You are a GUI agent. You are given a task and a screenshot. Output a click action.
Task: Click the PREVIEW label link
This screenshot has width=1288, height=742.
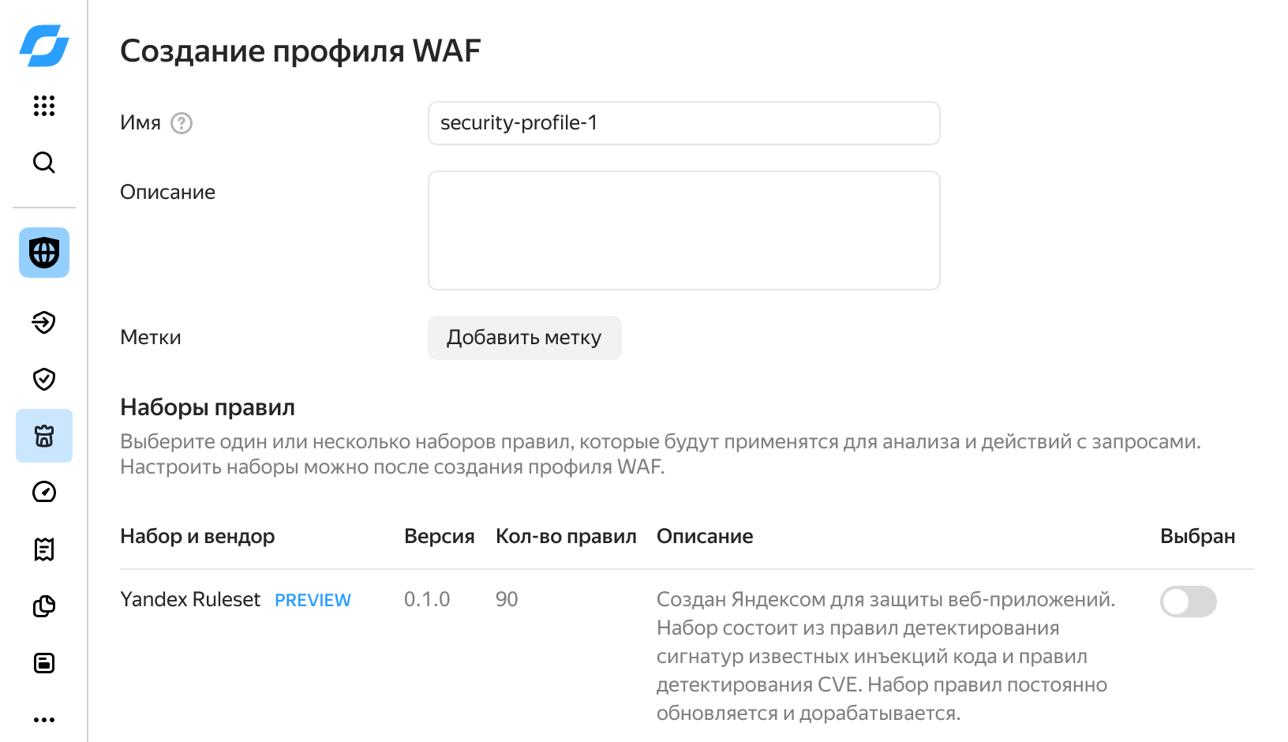pyautogui.click(x=313, y=600)
